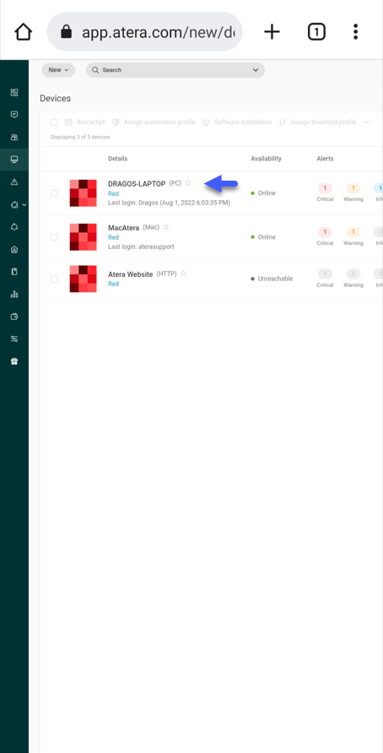This screenshot has width=383, height=753.
Task: Open the browser tab switcher showing 1
Action: point(316,32)
